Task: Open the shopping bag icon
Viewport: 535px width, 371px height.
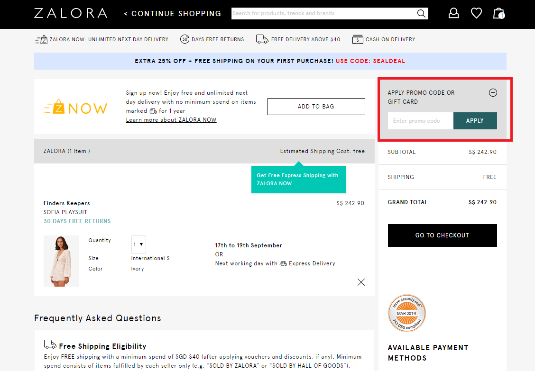Action: 499,13
